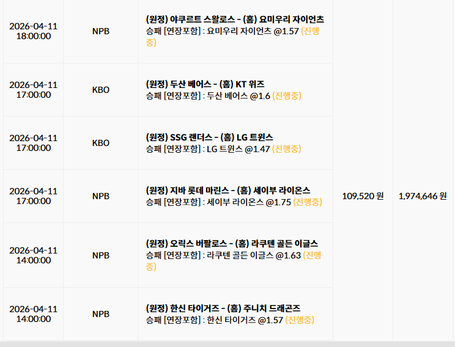Screen dimensions: 455x347
Task: Click the NPB label for 한신 타이거즈 row
Action: pyautogui.click(x=101, y=314)
